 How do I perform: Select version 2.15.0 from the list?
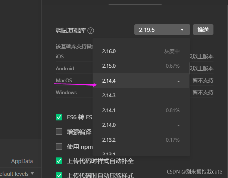[141, 66]
